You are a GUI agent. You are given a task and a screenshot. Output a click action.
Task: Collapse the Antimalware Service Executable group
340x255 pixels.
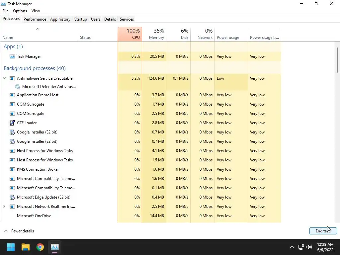[x=4, y=78]
